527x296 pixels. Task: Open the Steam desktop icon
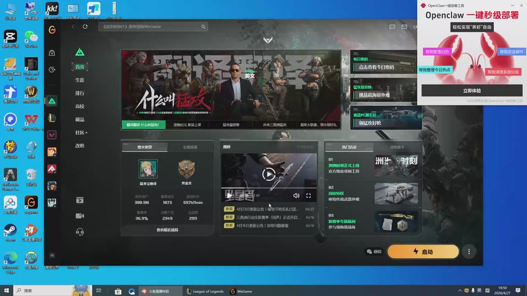(10, 233)
